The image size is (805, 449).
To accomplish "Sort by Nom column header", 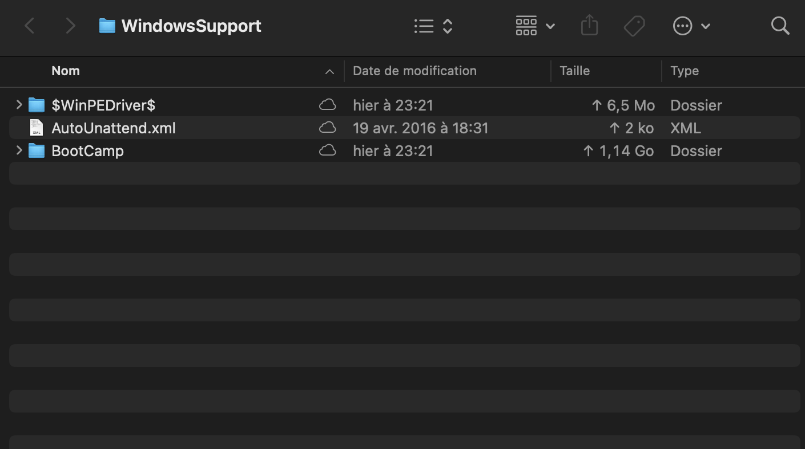I will pyautogui.click(x=66, y=71).
